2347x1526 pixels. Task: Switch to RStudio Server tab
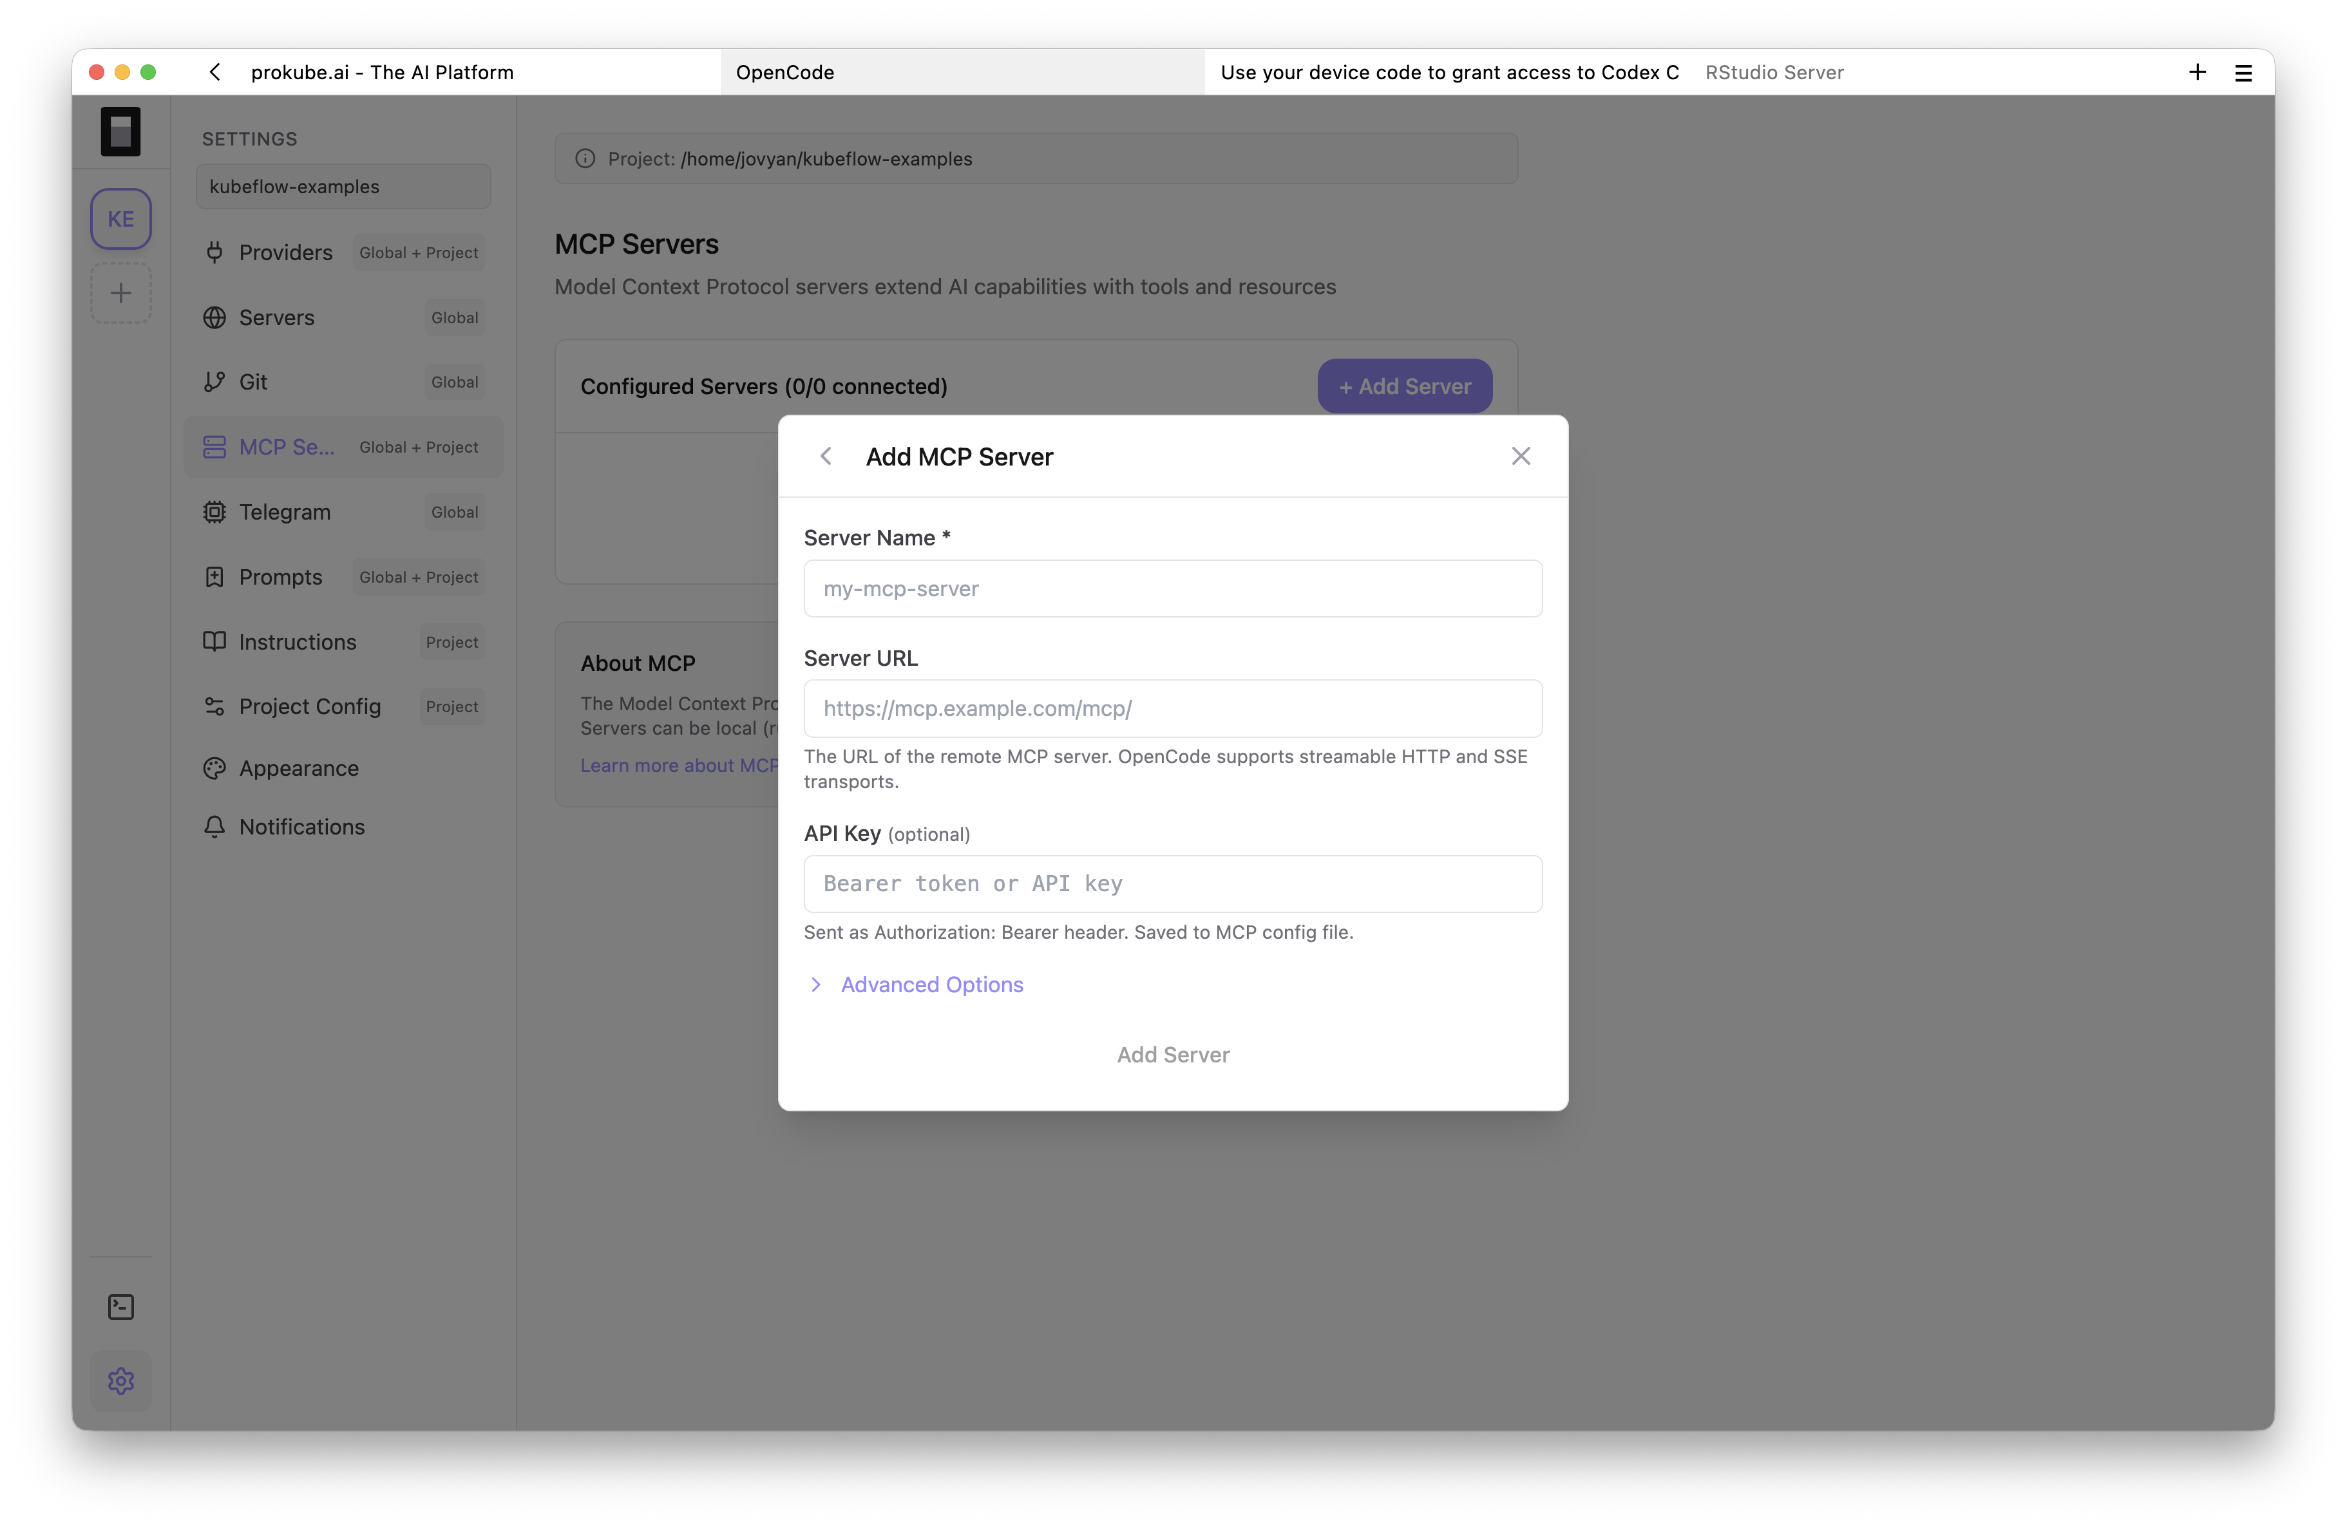1774,72
